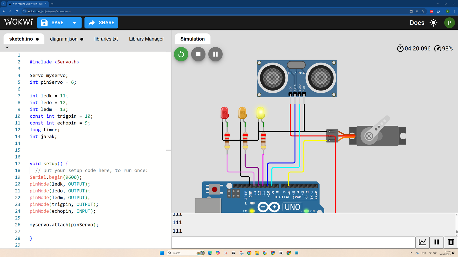Screen dimensions: 458x257
Task: Click the Wokwi logo
Action: pyautogui.click(x=19, y=22)
